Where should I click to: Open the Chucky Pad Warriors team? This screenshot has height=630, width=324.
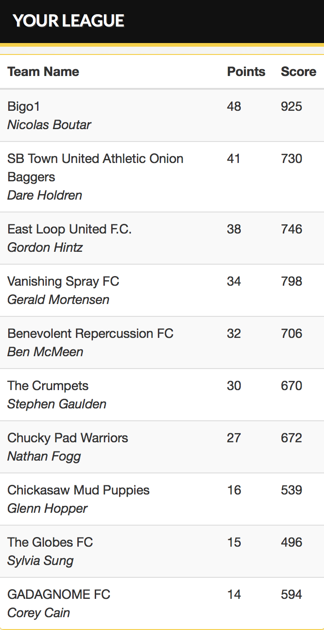tap(68, 438)
